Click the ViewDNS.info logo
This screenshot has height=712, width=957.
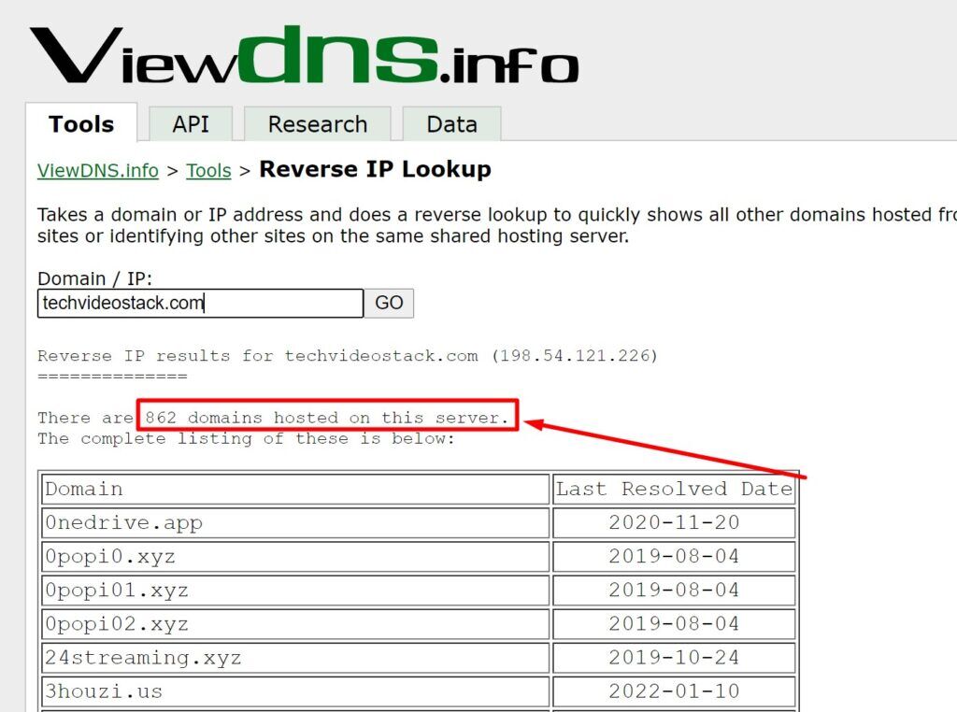click(304, 55)
